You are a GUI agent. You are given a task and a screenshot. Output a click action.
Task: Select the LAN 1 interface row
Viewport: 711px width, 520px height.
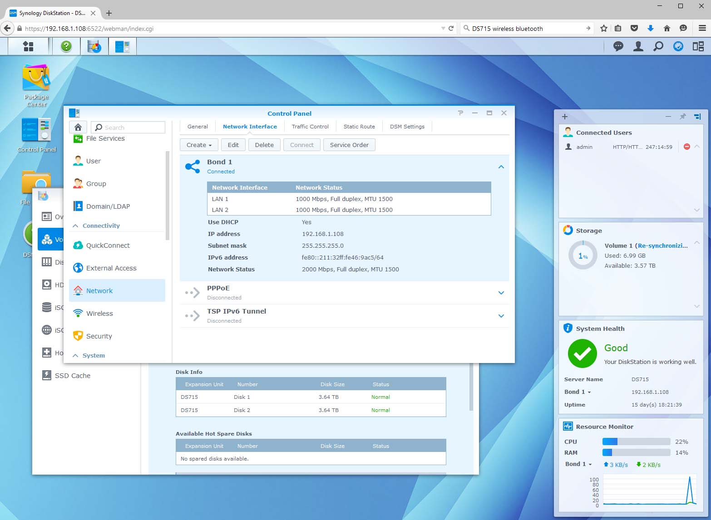349,199
